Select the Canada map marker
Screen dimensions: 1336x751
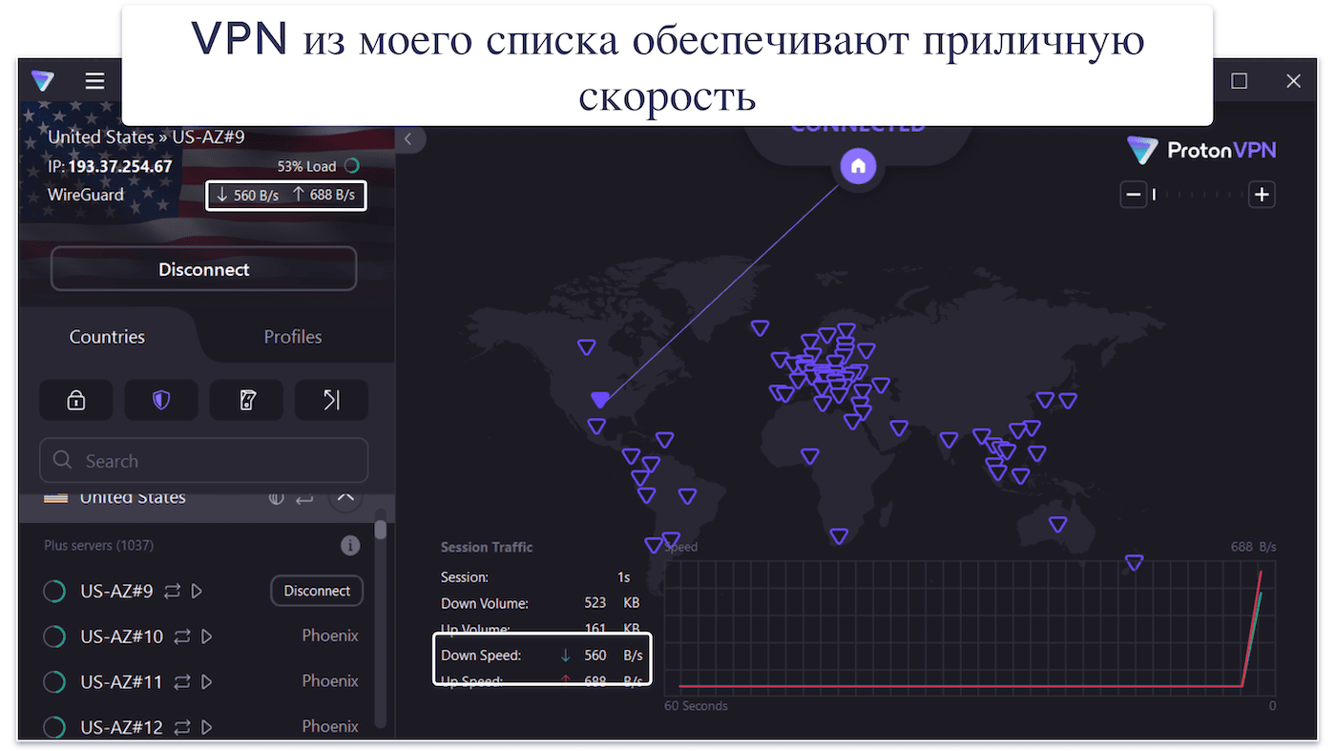pos(587,346)
